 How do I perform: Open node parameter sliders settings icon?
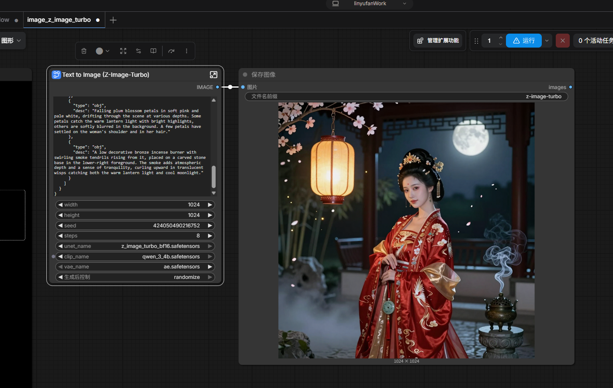point(139,51)
